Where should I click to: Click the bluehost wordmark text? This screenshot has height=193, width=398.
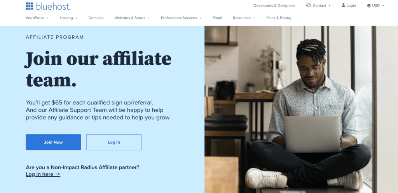click(53, 6)
